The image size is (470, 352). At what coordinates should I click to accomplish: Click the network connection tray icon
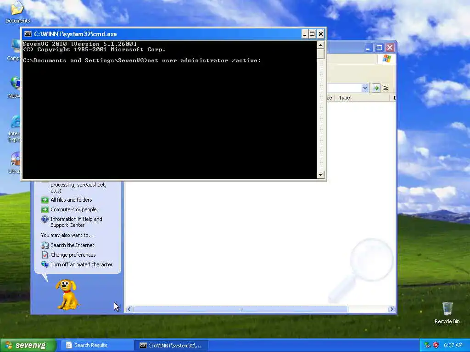click(427, 345)
